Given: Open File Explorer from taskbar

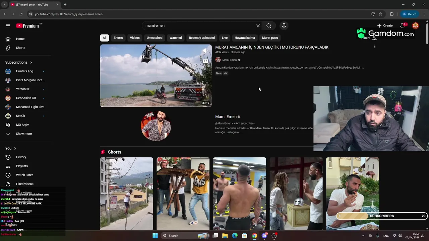Looking at the screenshot, I should 225,236.
